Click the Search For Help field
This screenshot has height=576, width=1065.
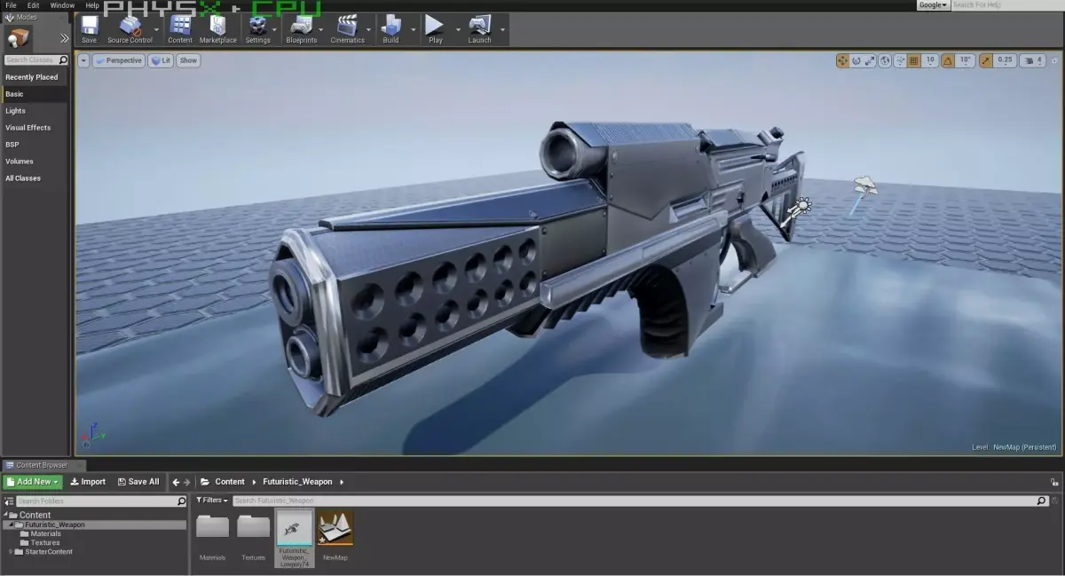tap(1006, 5)
